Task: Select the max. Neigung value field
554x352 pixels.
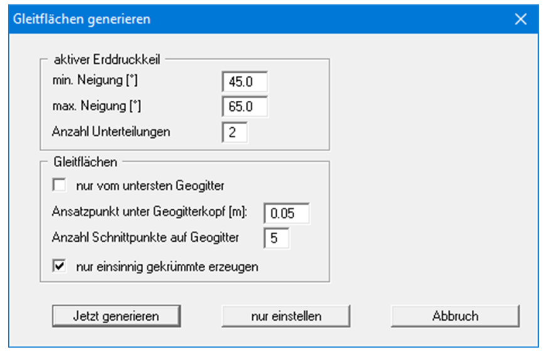Action: pyautogui.click(x=245, y=106)
